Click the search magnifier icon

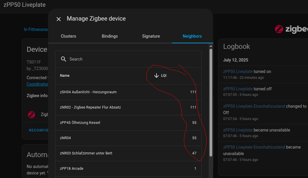click(x=63, y=59)
